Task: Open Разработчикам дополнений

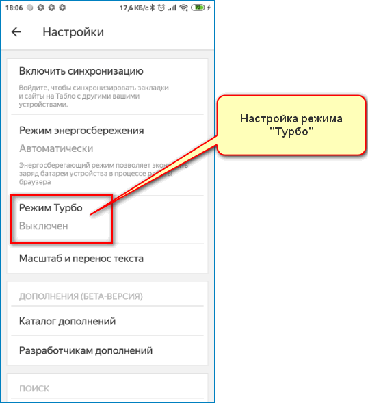Action: (107, 350)
